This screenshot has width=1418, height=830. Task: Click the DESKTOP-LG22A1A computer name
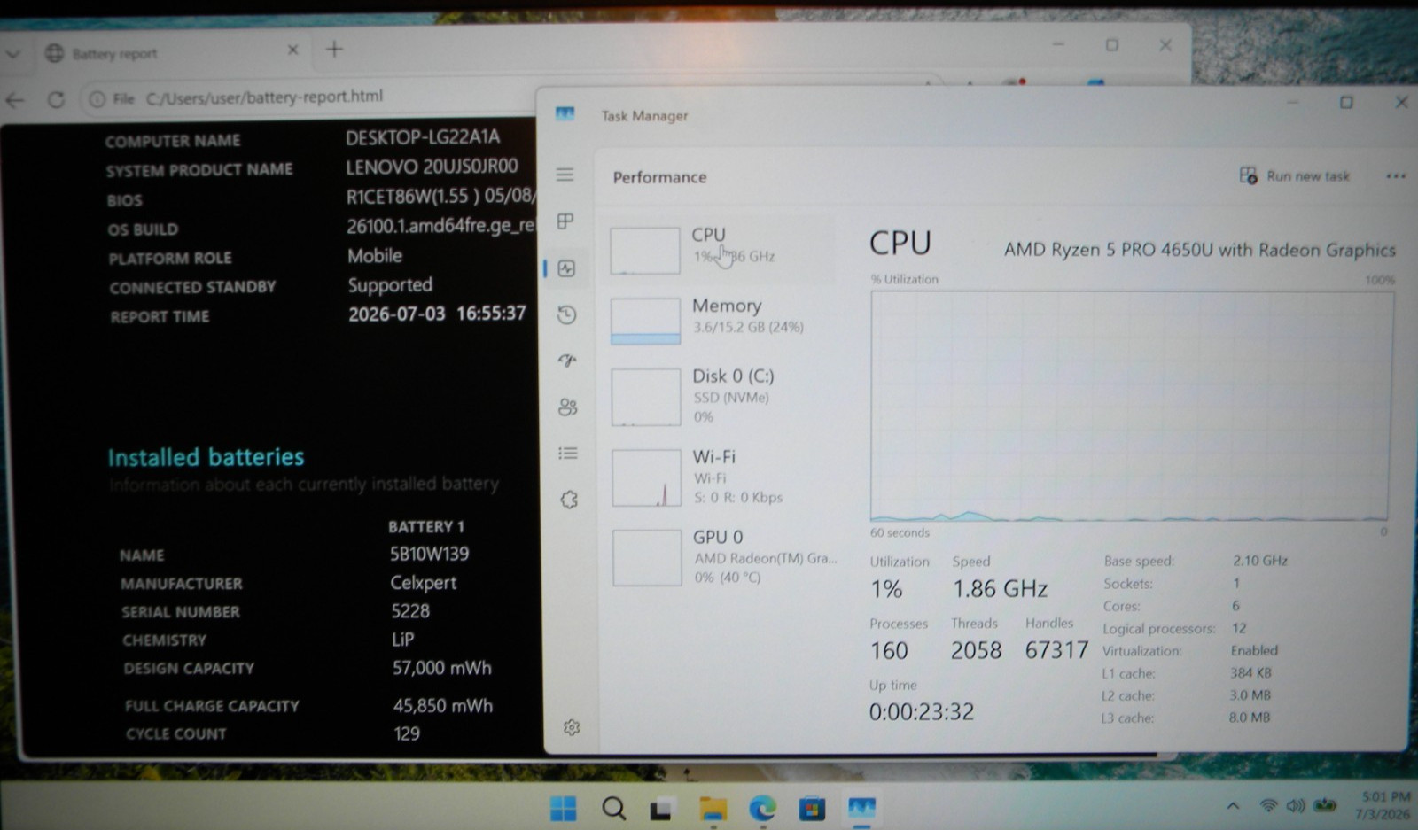pos(423,137)
